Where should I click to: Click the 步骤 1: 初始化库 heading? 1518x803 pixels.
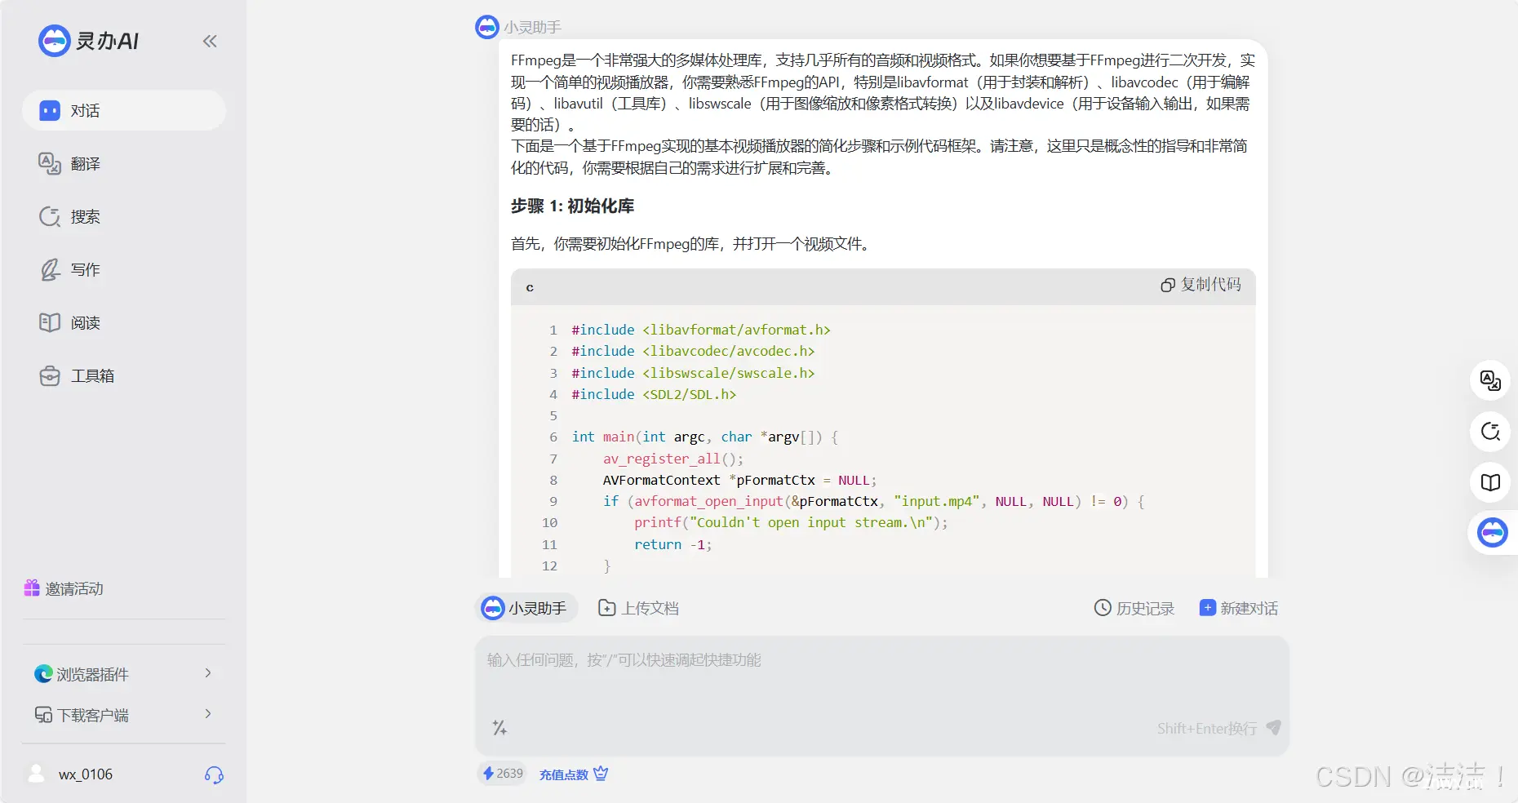572,206
